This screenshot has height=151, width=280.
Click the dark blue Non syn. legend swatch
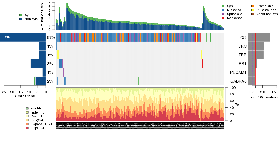[x=21, y=19]
